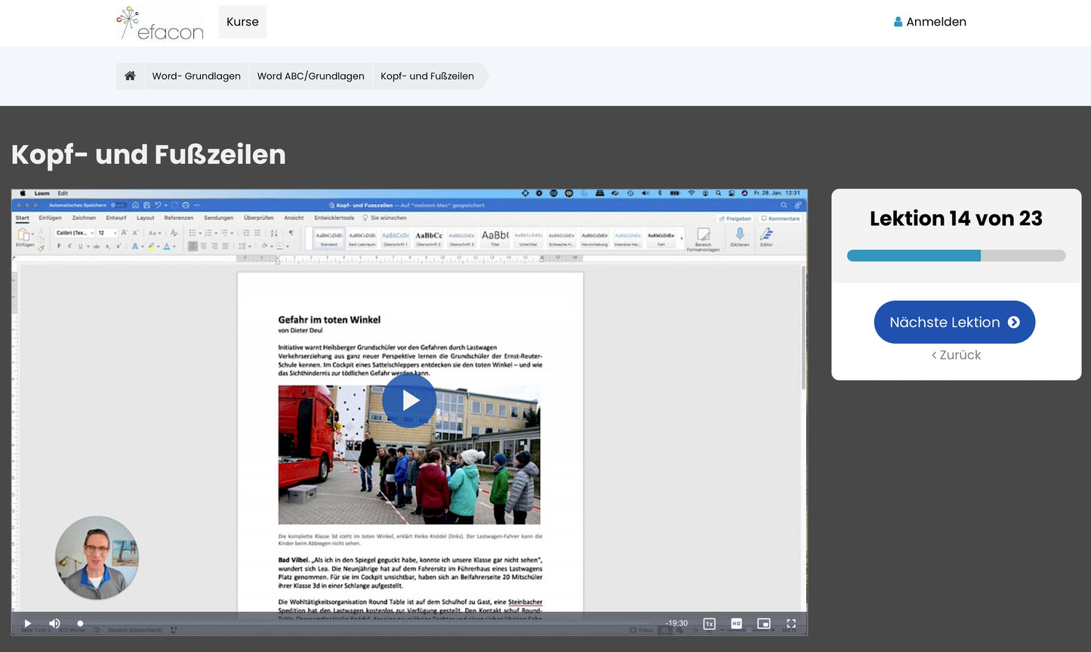Click the small play control in video bar
This screenshot has height=652, width=1091.
point(28,623)
